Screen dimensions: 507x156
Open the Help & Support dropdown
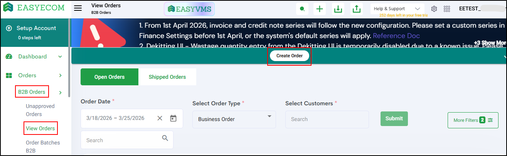coord(397,8)
